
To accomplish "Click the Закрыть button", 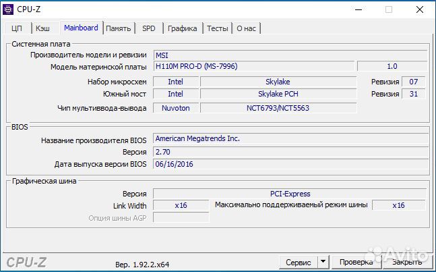I will 407,263.
